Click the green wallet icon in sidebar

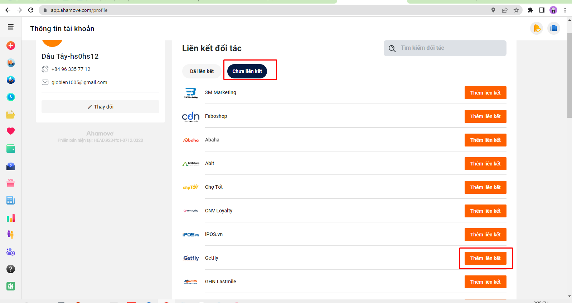tap(11, 149)
